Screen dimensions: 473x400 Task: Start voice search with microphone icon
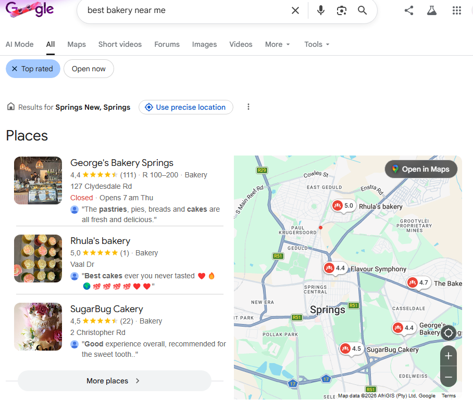pos(321,10)
